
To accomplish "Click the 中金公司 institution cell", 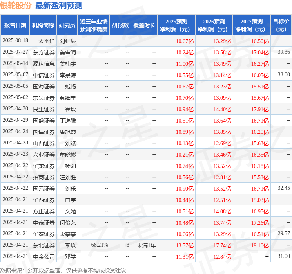I will click(44, 257).
